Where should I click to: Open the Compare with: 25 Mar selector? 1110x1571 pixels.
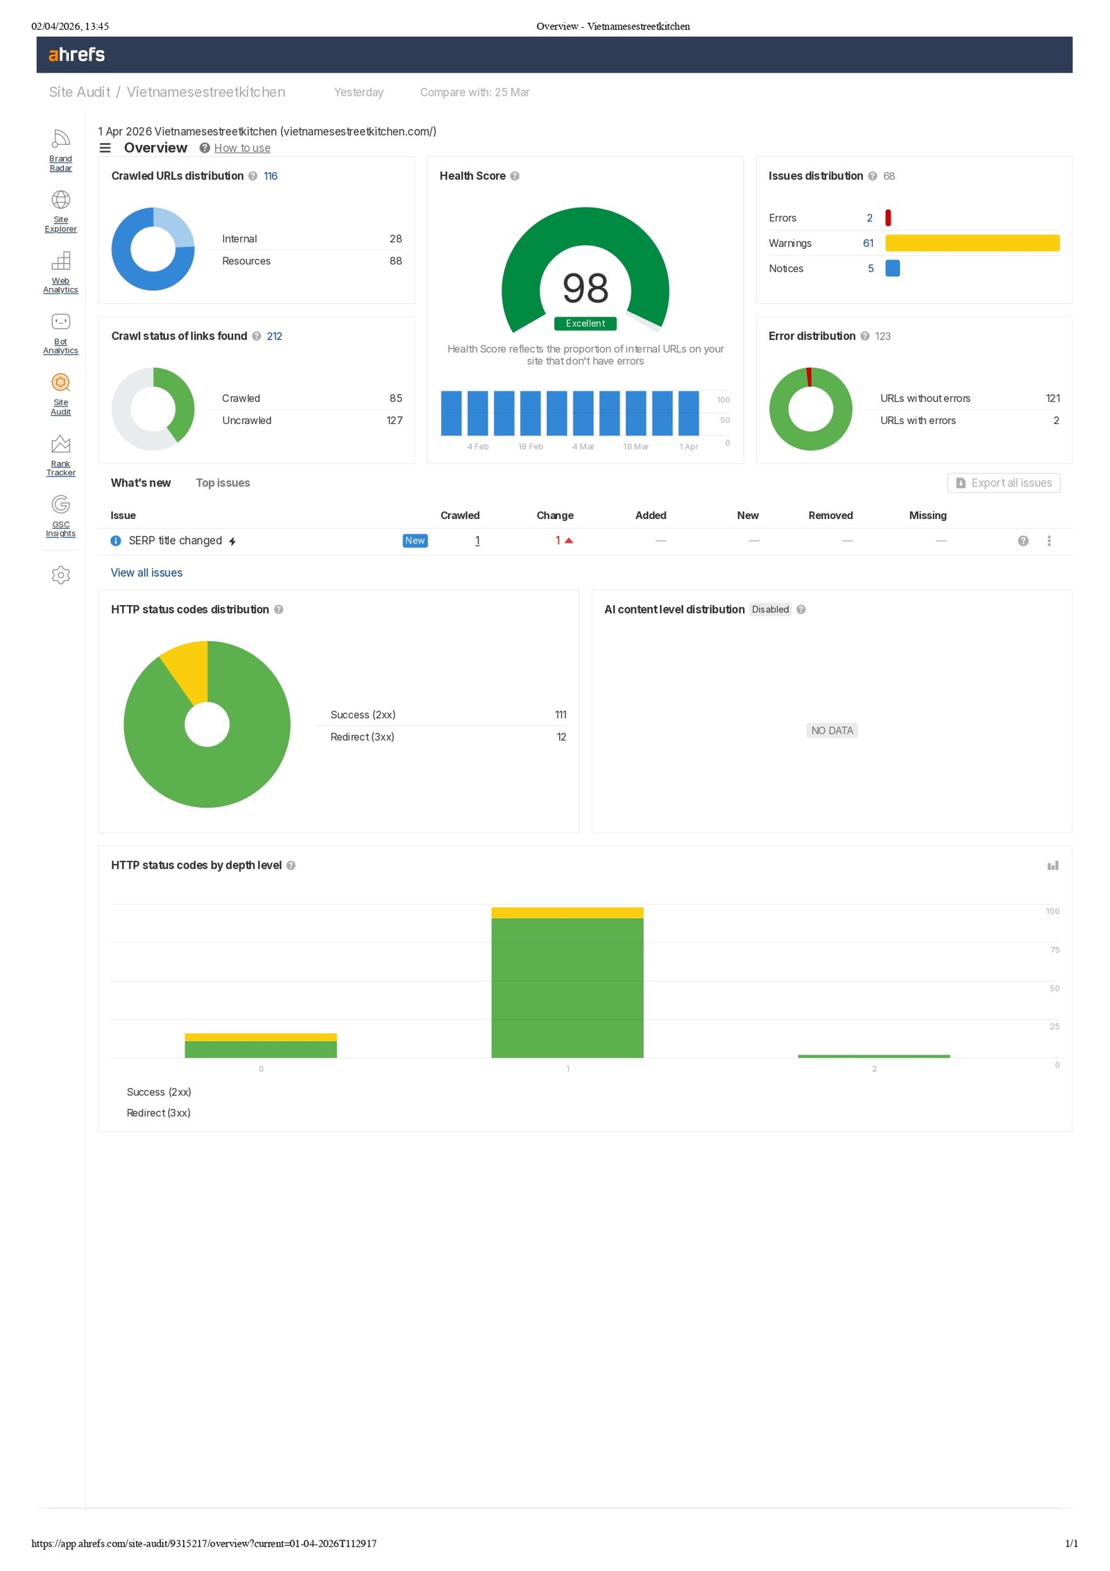(x=475, y=92)
